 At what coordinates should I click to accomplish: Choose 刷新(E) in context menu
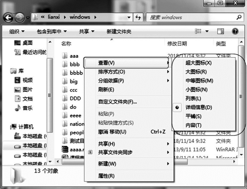pyautogui.click(x=129, y=90)
